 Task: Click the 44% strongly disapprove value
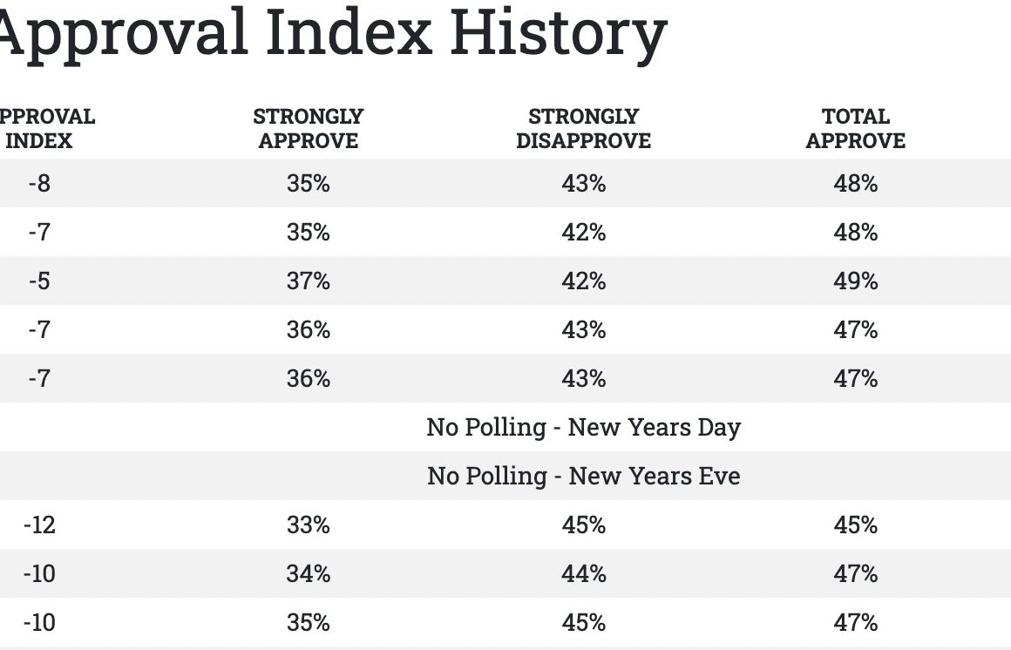pos(583,574)
